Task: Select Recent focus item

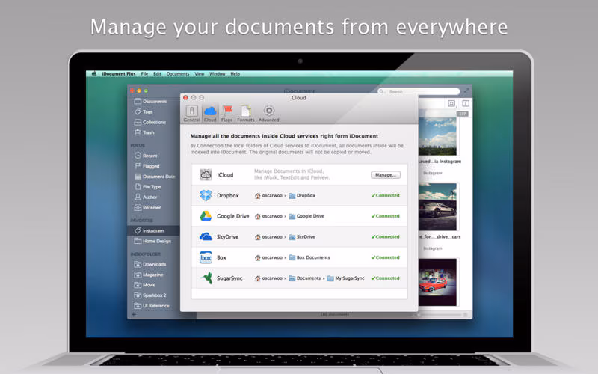Action: click(146, 156)
